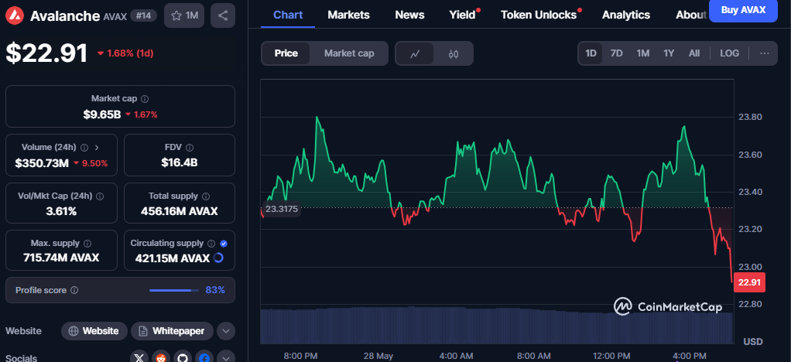Click FDV info icon
Viewport: 791px width, 362px height.
pyautogui.click(x=189, y=148)
